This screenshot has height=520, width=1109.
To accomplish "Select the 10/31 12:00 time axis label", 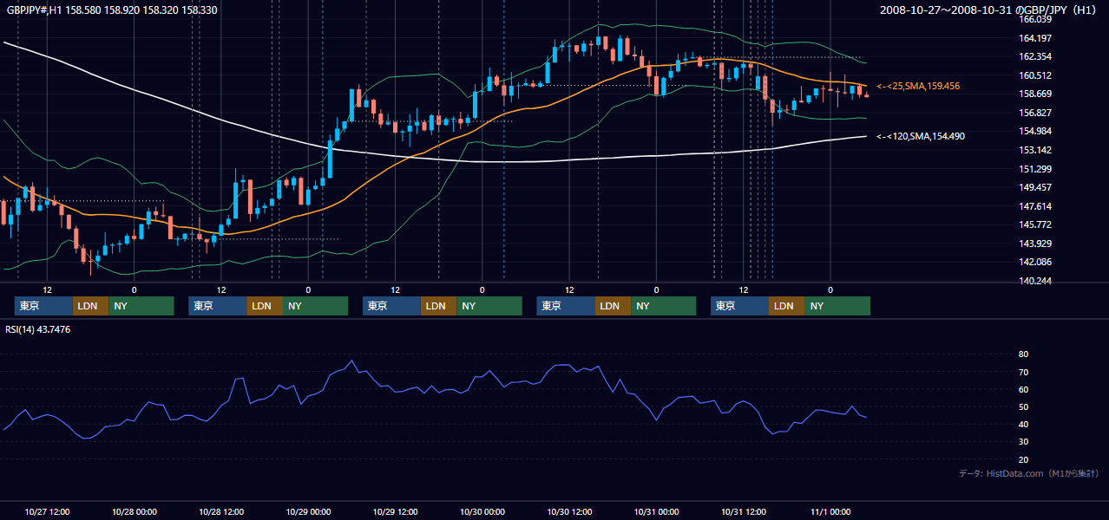I will click(x=743, y=511).
